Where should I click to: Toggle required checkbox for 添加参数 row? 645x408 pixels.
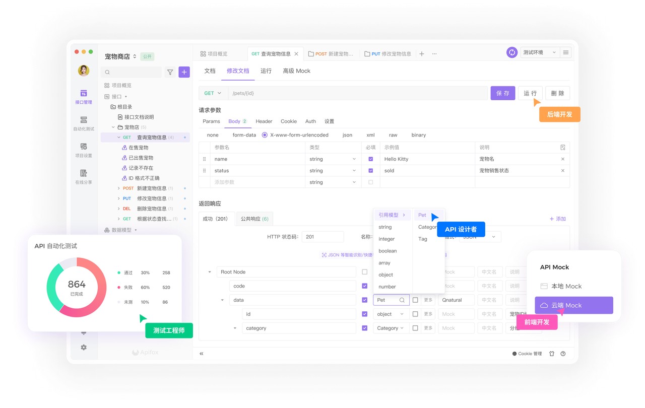click(x=371, y=182)
